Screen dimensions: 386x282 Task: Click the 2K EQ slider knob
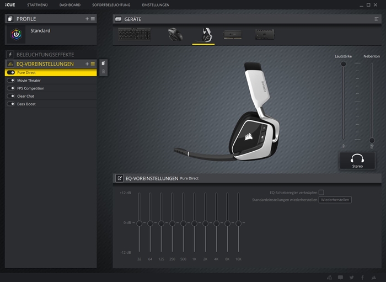[x=205, y=224]
